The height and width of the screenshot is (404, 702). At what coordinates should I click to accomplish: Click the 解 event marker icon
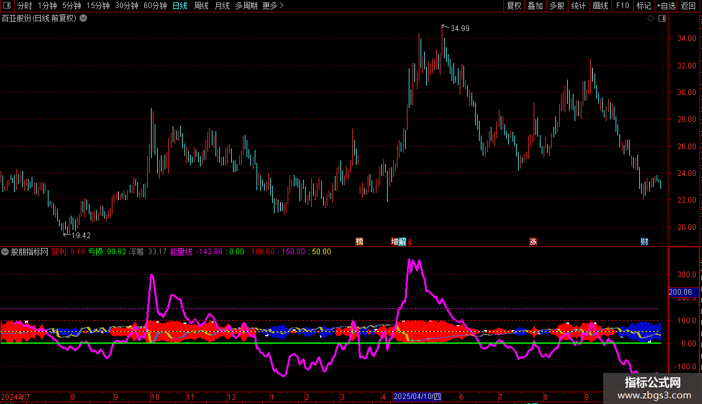(403, 242)
